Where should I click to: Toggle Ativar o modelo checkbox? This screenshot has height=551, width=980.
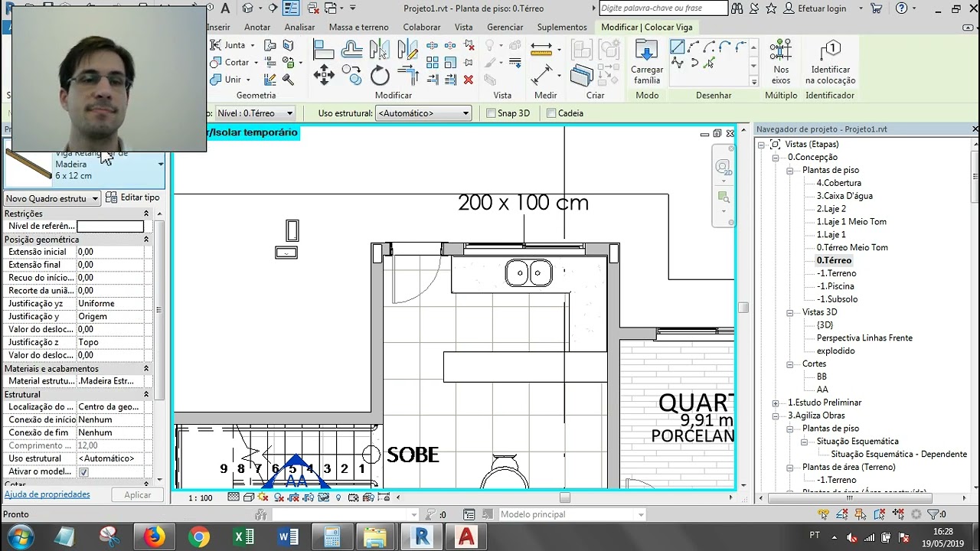pyautogui.click(x=83, y=472)
